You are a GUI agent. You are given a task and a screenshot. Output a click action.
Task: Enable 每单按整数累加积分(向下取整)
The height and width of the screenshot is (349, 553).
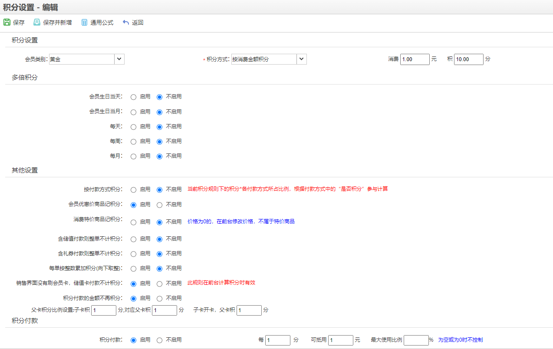click(x=134, y=268)
